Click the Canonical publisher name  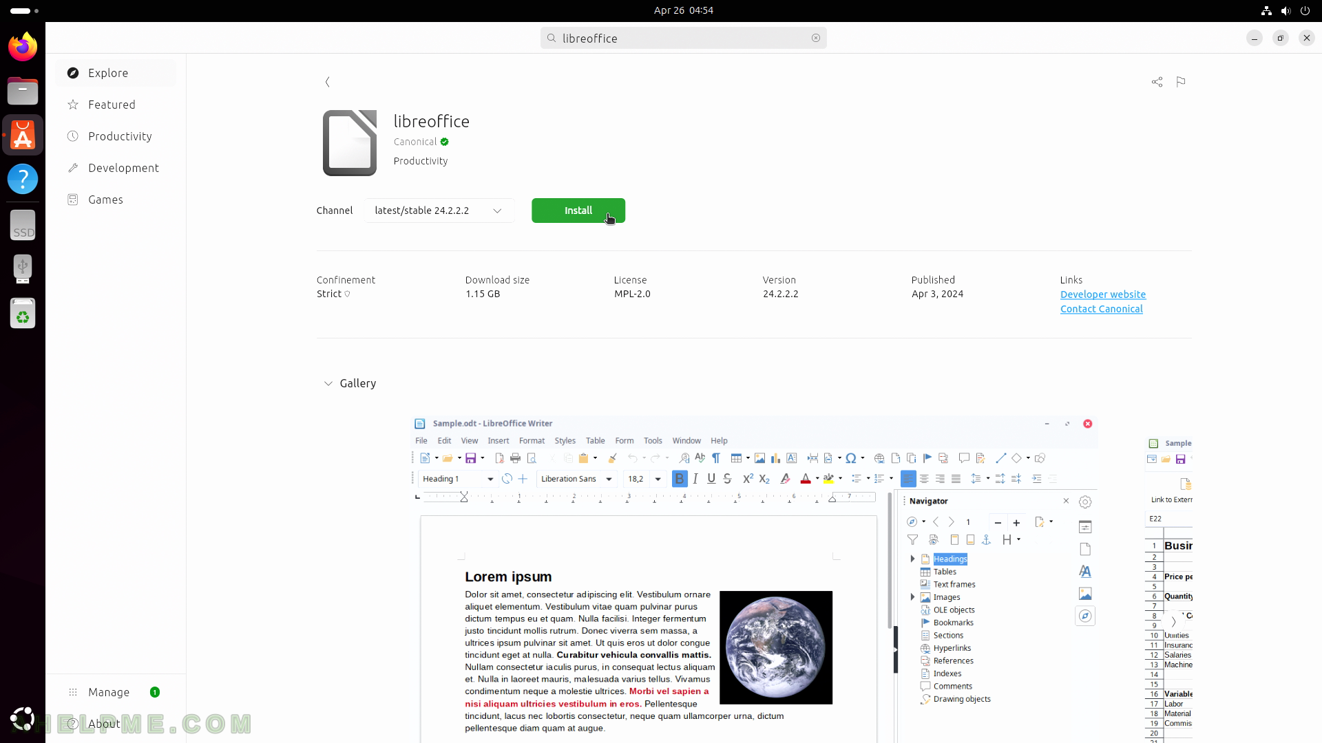(x=415, y=142)
